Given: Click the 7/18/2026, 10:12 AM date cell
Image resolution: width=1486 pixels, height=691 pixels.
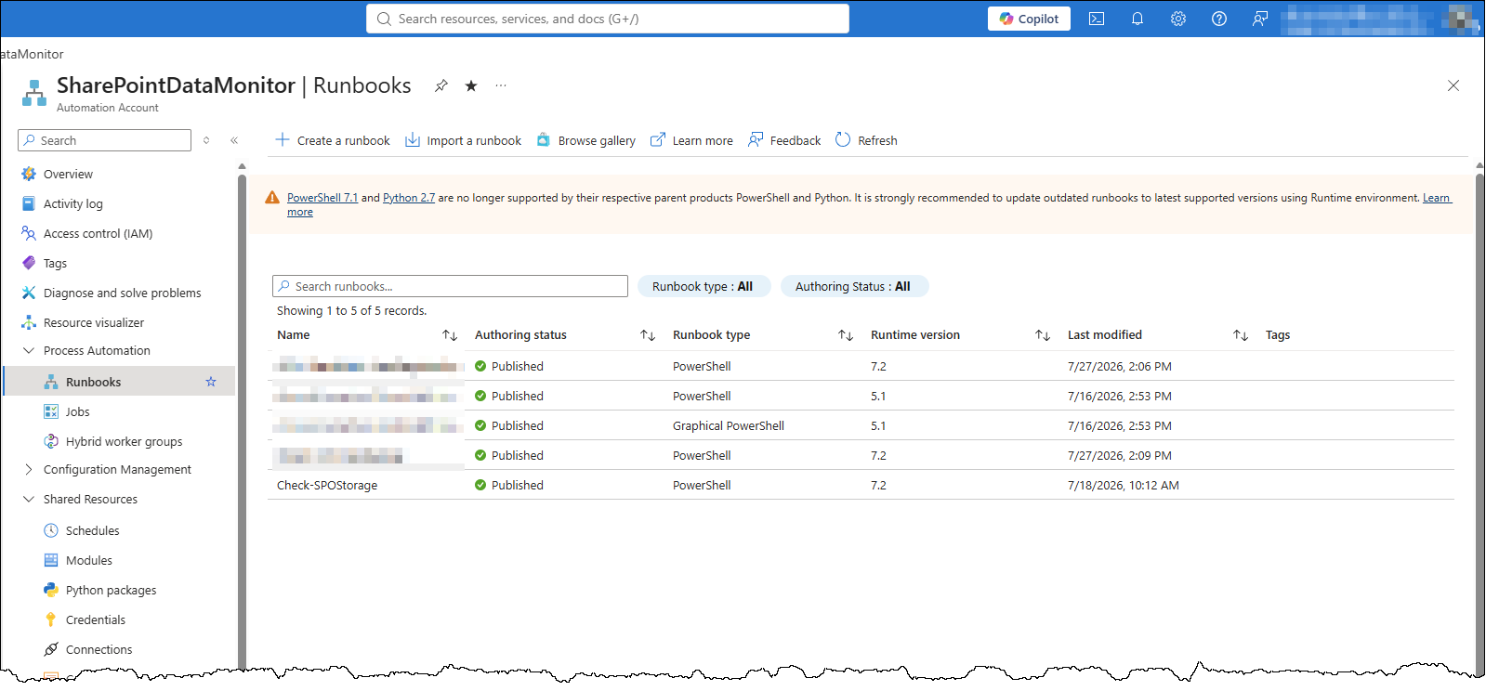Looking at the screenshot, I should [x=1124, y=485].
